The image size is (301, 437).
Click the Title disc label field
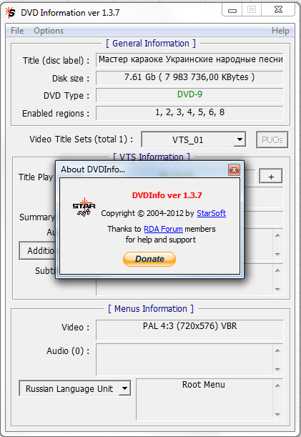pos(189,60)
